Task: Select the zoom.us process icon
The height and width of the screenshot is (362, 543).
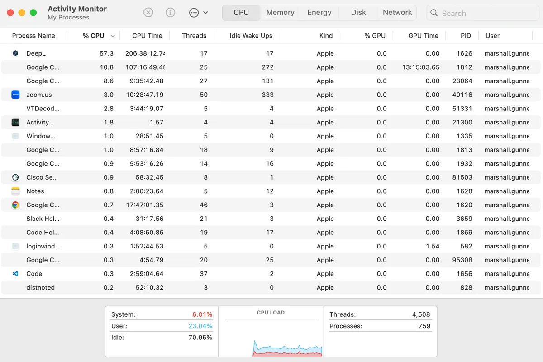Action: 15,95
